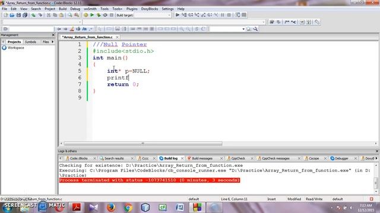
Task: Click the Break debugger pause icon
Action: (223, 15)
